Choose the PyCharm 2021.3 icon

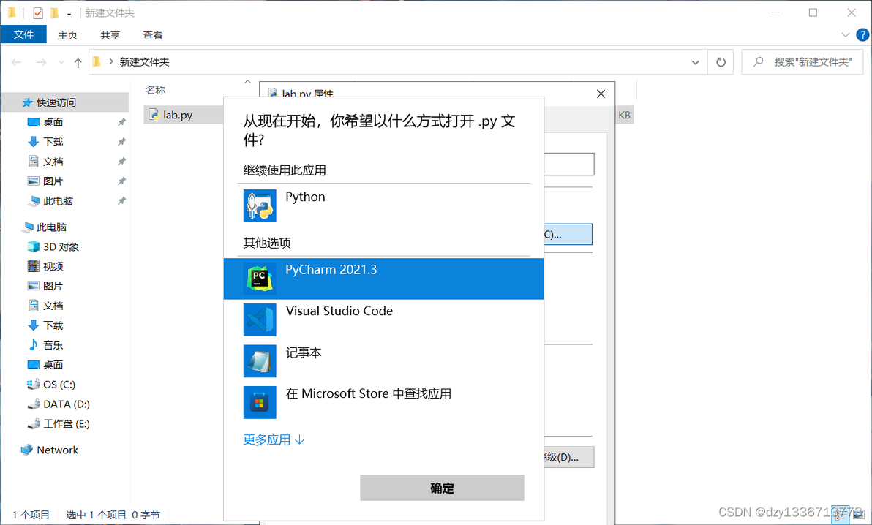tap(260, 279)
